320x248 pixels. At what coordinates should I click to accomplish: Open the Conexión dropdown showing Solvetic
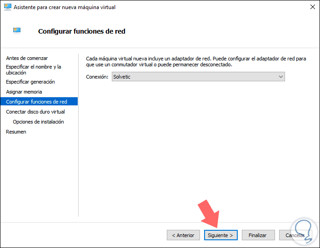click(x=198, y=77)
